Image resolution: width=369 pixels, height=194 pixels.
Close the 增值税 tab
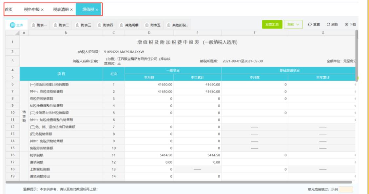[97, 10]
